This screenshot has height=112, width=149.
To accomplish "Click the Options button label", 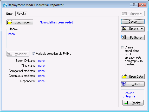I will pos(134,29).
